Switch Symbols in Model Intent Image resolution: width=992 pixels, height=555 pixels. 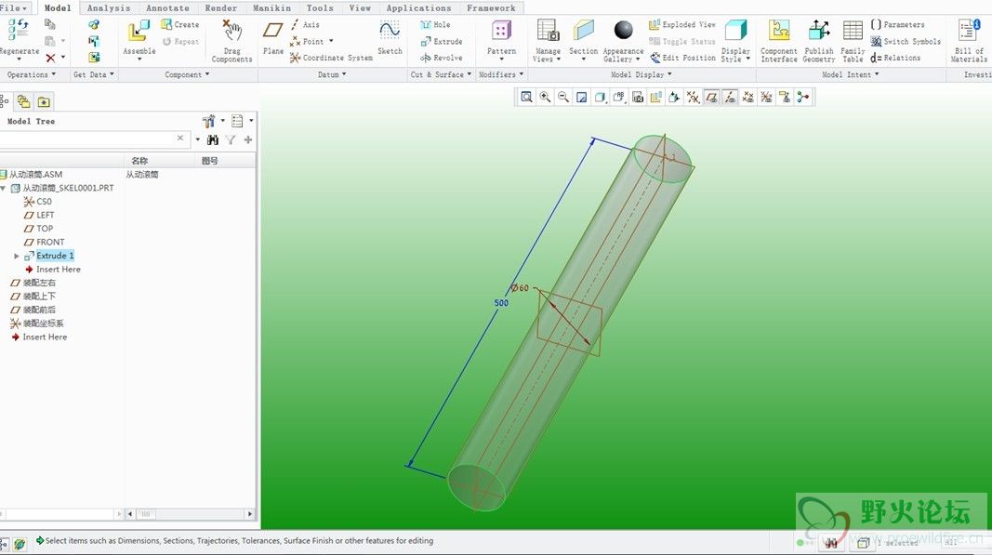tap(906, 41)
